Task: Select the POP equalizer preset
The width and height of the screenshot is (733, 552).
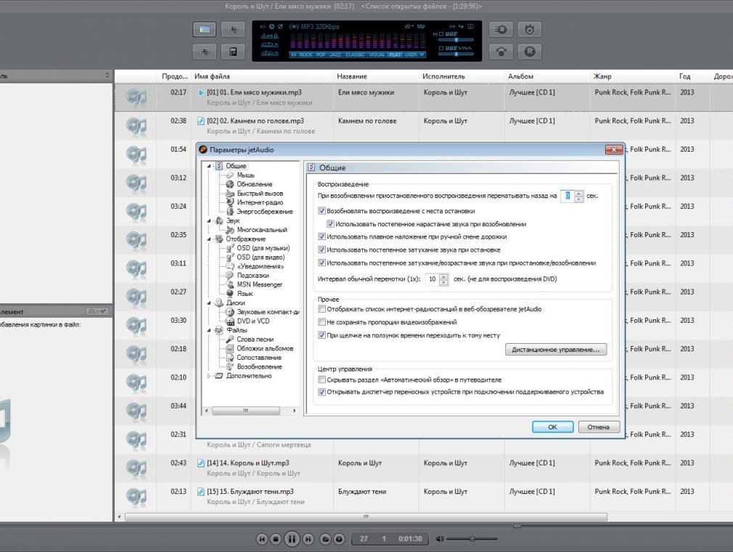Action: (x=321, y=54)
